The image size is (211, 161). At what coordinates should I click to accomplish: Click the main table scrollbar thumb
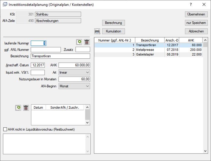pyautogui.click(x=205, y=45)
